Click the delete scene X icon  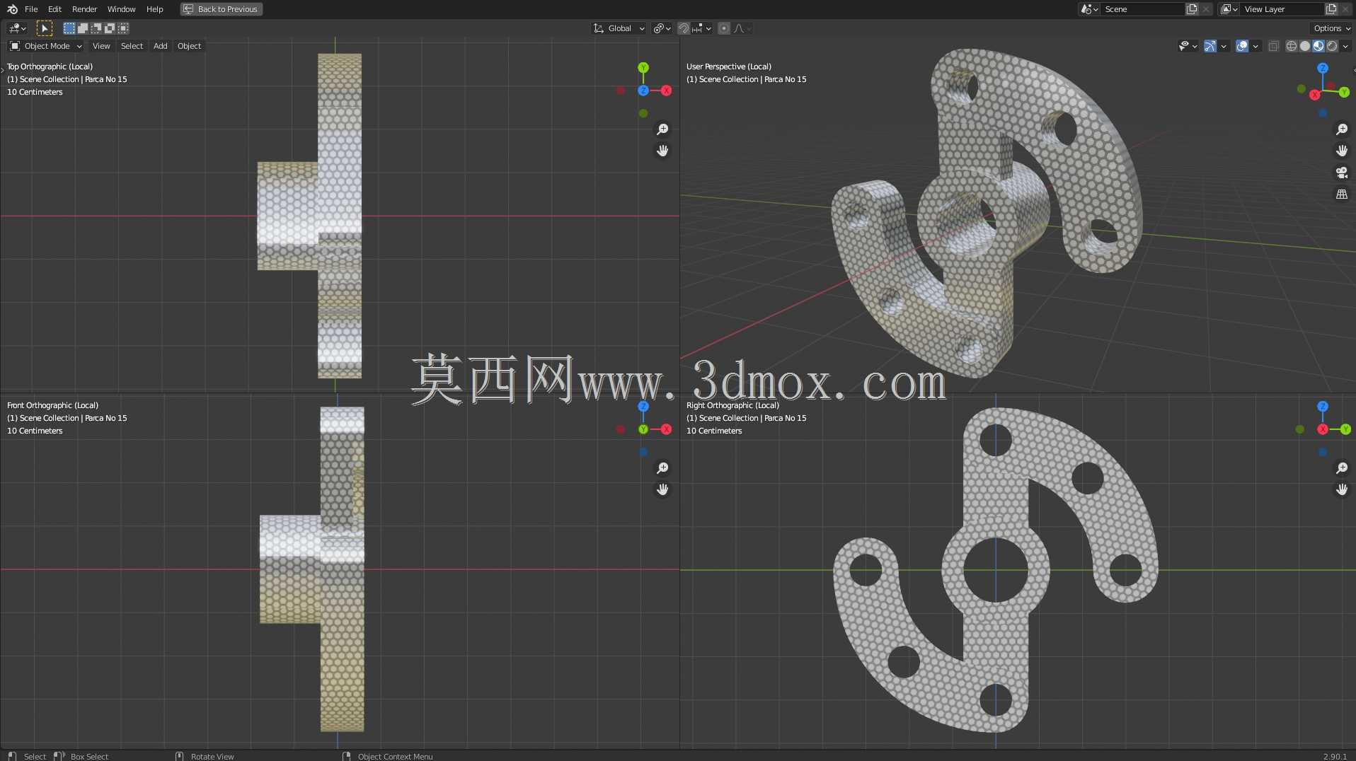pos(1206,9)
